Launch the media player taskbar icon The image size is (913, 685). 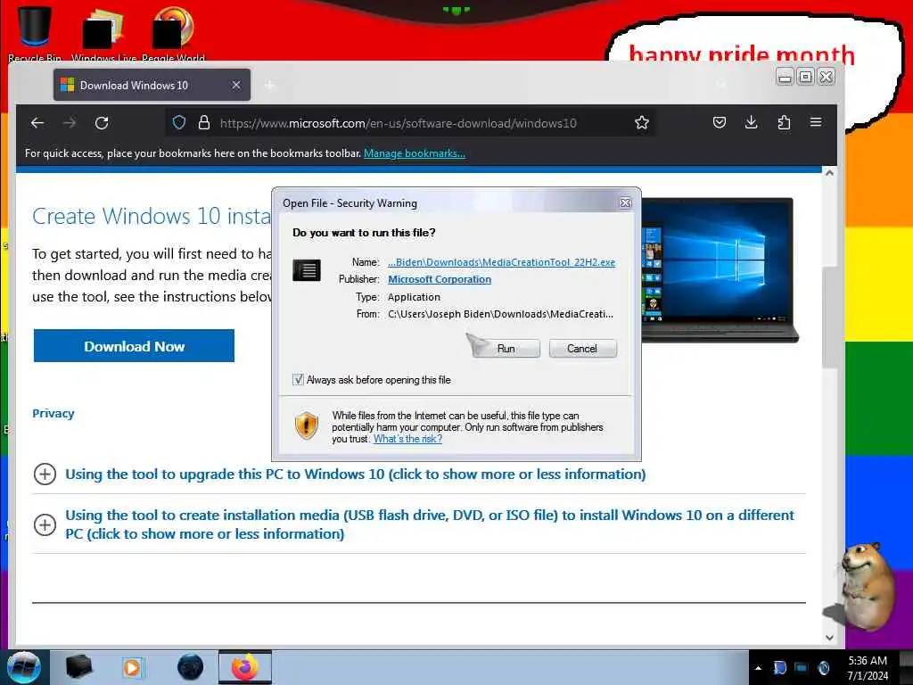(x=134, y=667)
